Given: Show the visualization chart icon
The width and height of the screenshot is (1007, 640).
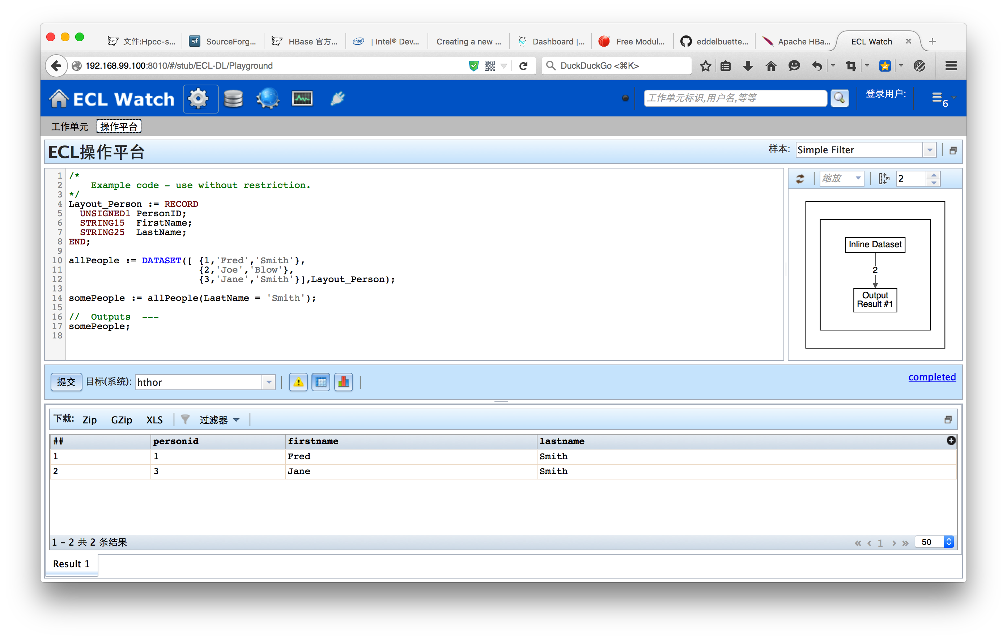Looking at the screenshot, I should tap(343, 382).
